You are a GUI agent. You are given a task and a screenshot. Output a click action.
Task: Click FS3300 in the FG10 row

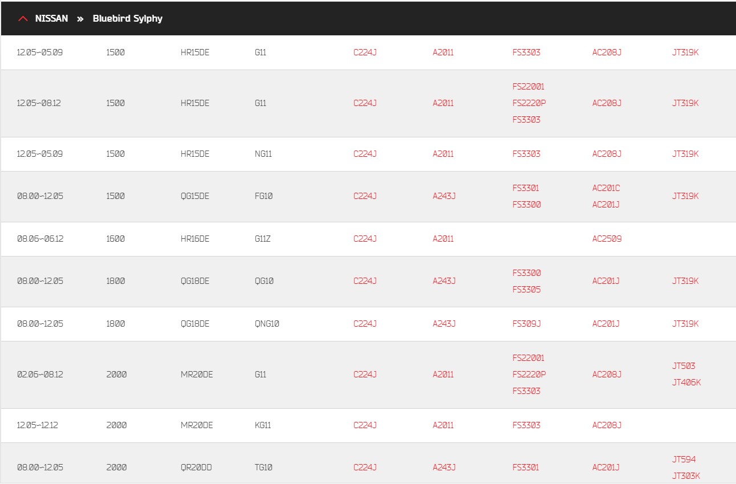tap(526, 205)
